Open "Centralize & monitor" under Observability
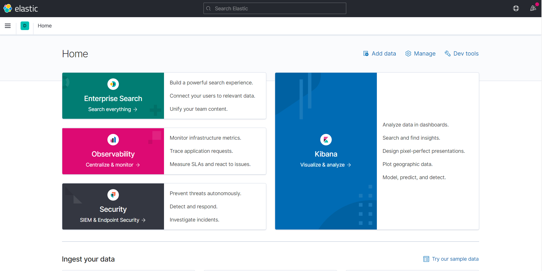The height and width of the screenshot is (271, 542). click(x=113, y=165)
